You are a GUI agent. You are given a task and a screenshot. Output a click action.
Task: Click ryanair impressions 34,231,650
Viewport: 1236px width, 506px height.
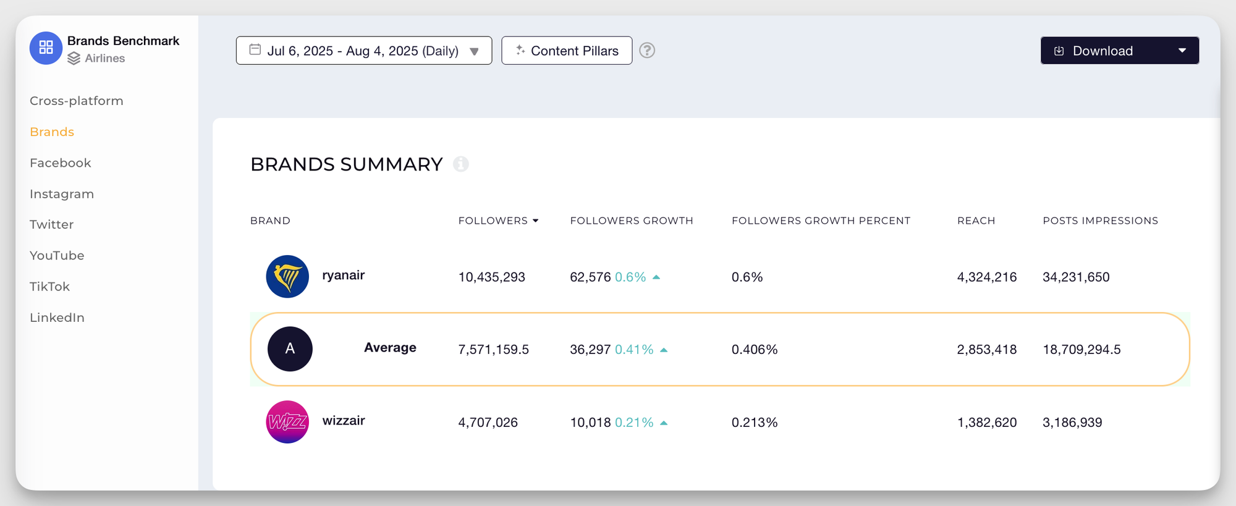pos(1076,277)
